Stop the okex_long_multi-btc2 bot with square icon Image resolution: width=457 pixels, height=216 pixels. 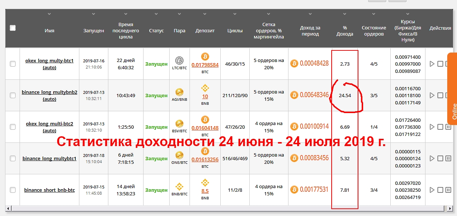440,127
